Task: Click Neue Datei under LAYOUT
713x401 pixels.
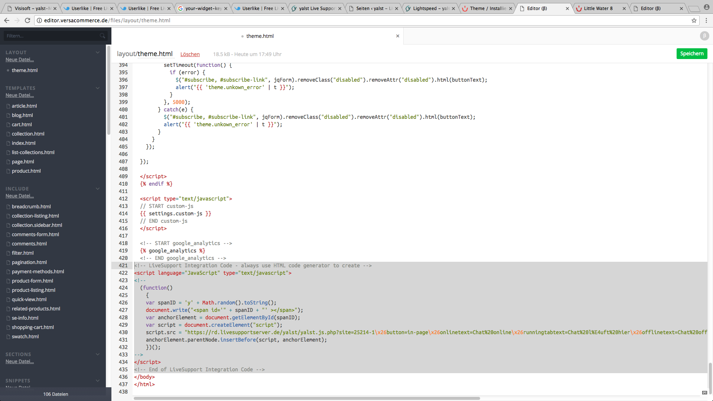Action: pos(20,59)
